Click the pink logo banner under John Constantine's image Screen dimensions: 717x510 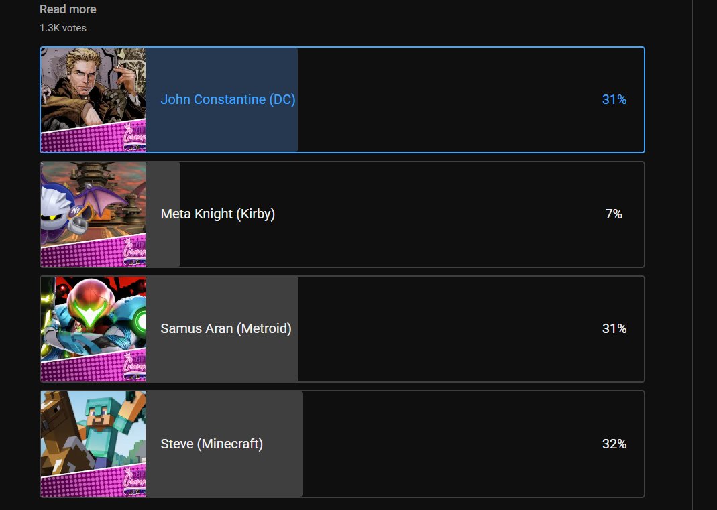[93, 137]
